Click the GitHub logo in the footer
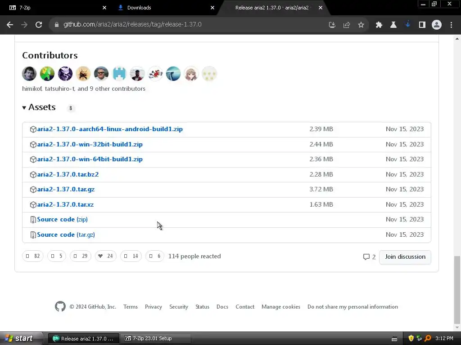 pos(60,306)
